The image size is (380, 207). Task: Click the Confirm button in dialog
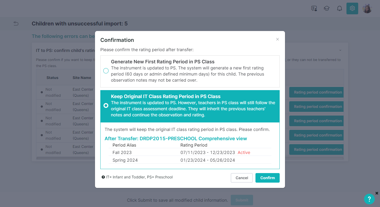tap(267, 178)
